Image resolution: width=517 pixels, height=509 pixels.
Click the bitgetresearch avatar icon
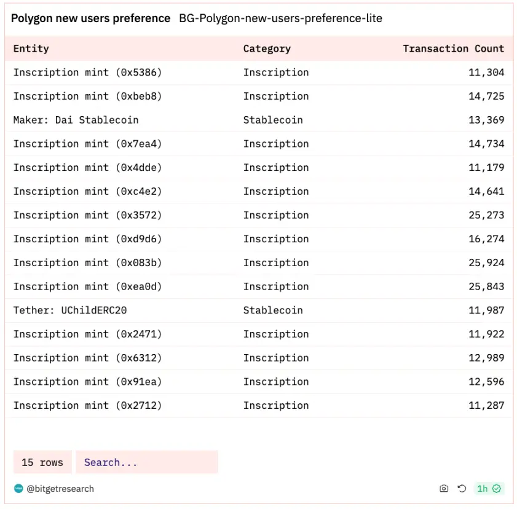[x=18, y=489]
